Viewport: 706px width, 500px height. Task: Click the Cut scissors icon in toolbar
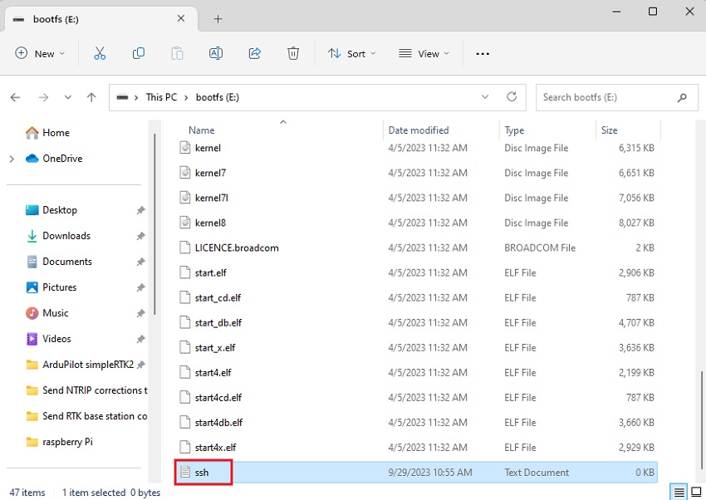point(100,53)
